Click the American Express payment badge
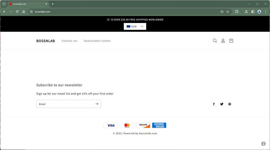 (x=159, y=125)
